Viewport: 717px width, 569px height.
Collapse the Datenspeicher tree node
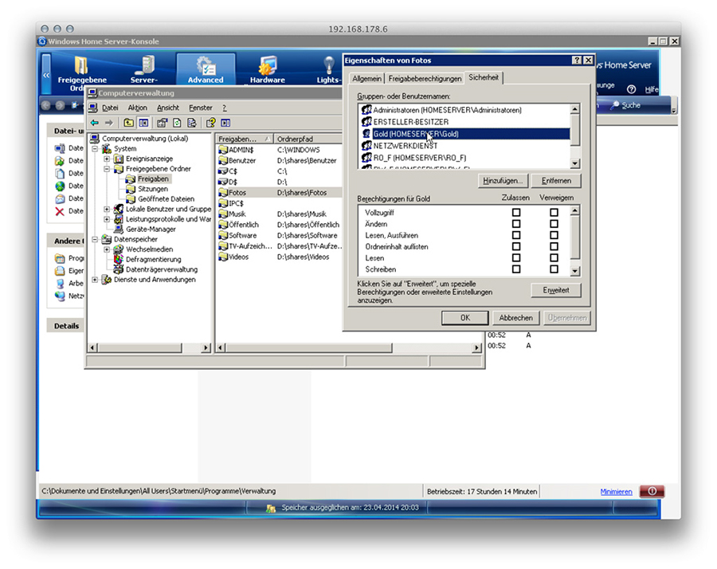(x=96, y=239)
